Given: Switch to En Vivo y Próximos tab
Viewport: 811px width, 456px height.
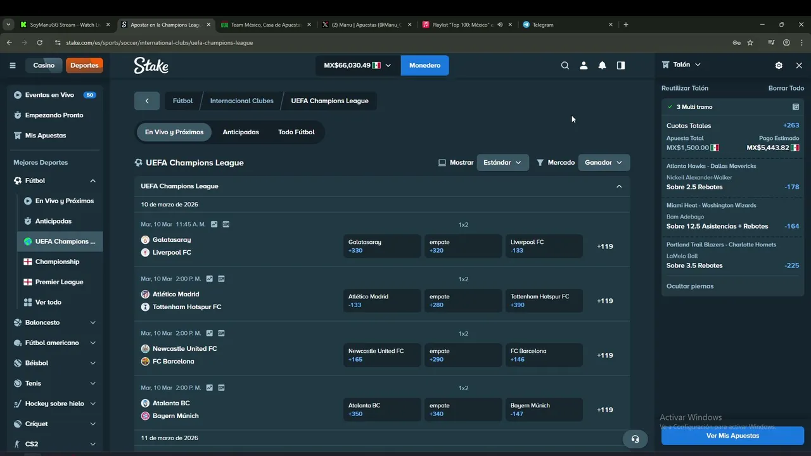Looking at the screenshot, I should tap(174, 132).
